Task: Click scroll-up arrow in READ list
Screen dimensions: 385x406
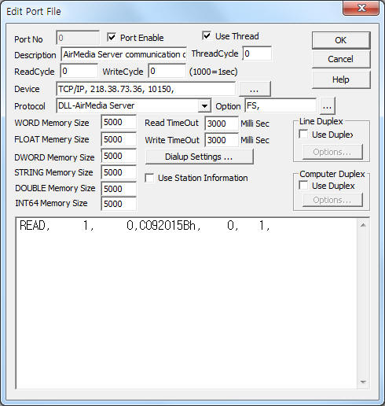Action: [x=363, y=225]
